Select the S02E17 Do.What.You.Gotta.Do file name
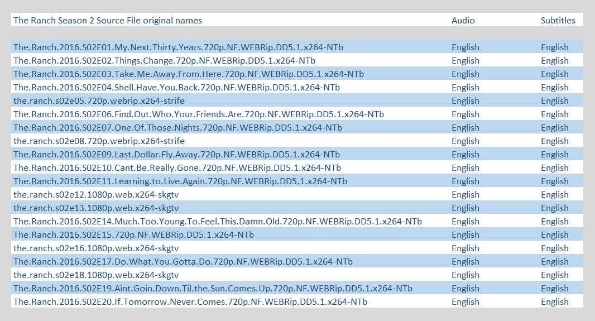The image size is (595, 321). tap(183, 262)
